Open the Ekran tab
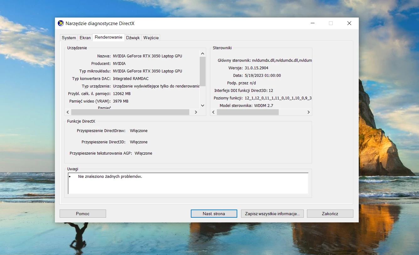This screenshot has width=419, height=255. pyautogui.click(x=85, y=37)
